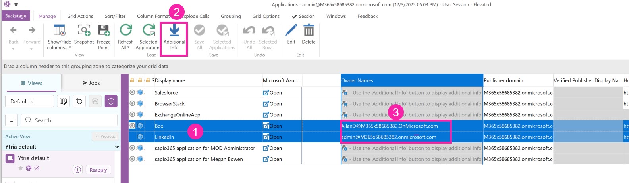Refresh Selected Applications
Image resolution: width=629 pixels, height=183 pixels.
point(149,31)
